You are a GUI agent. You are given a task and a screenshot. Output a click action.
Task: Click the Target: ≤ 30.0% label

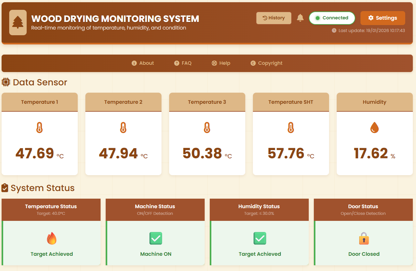pos(259,214)
